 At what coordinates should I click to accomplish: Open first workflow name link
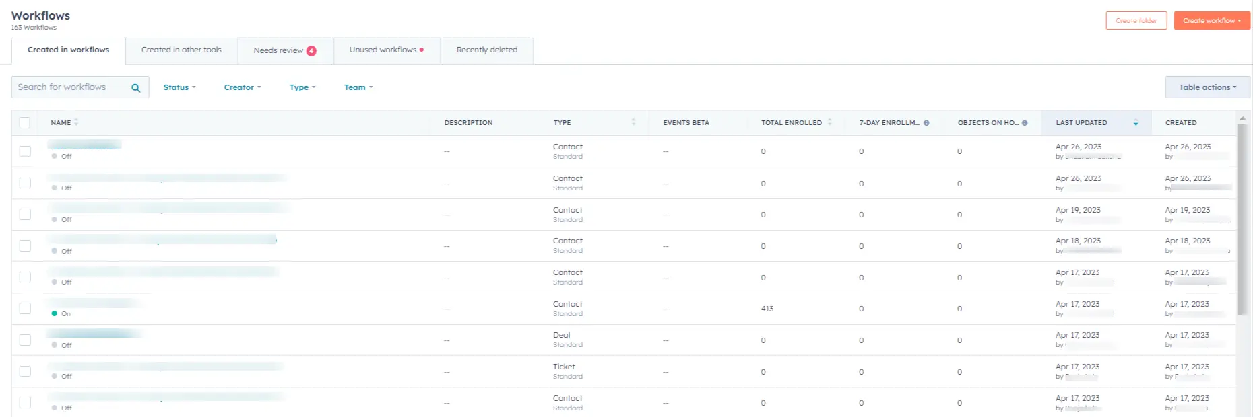[84, 145]
